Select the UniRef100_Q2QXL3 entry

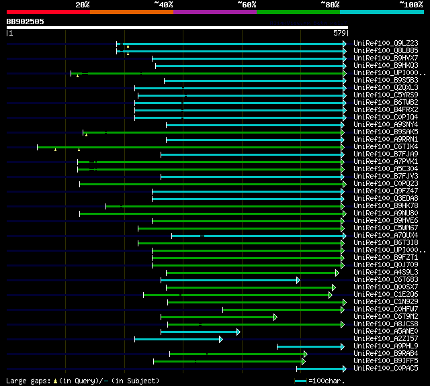click(x=386, y=88)
